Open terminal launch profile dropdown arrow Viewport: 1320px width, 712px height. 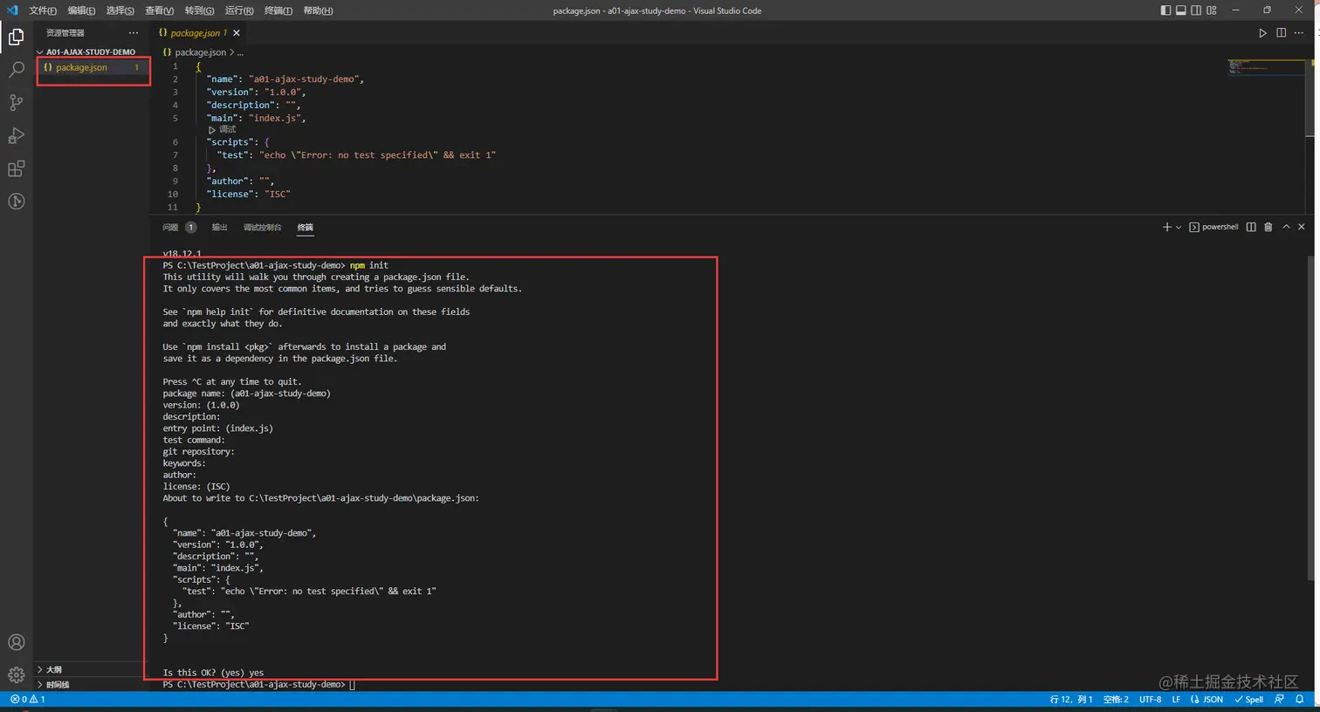pyautogui.click(x=1179, y=227)
